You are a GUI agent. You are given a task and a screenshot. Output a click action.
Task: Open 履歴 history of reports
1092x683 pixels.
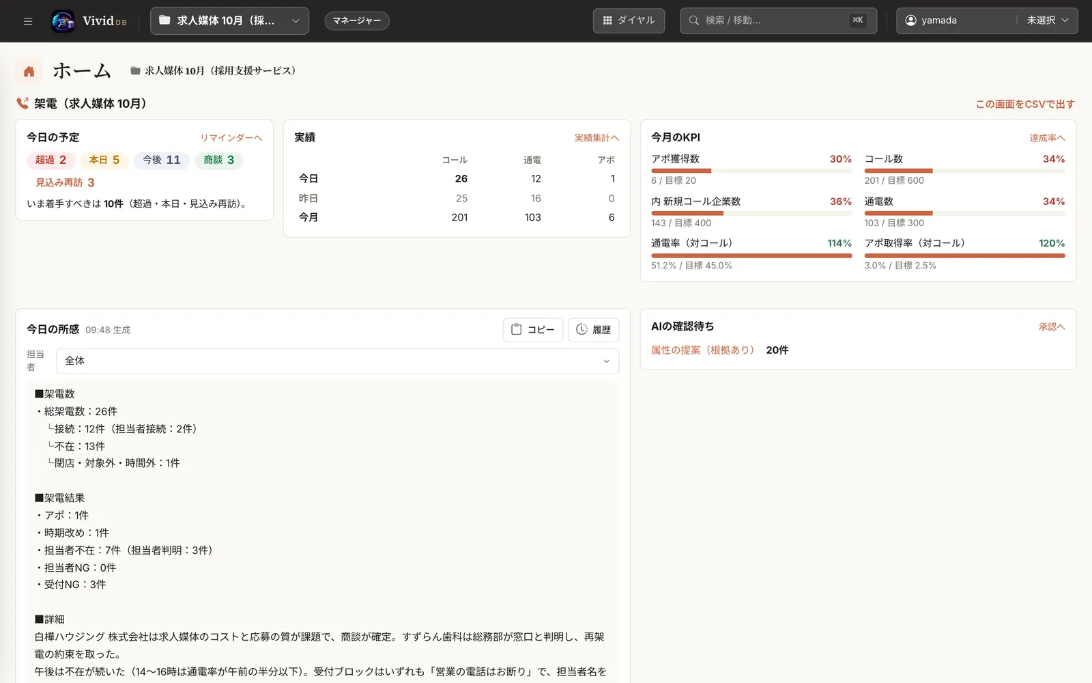pos(594,330)
